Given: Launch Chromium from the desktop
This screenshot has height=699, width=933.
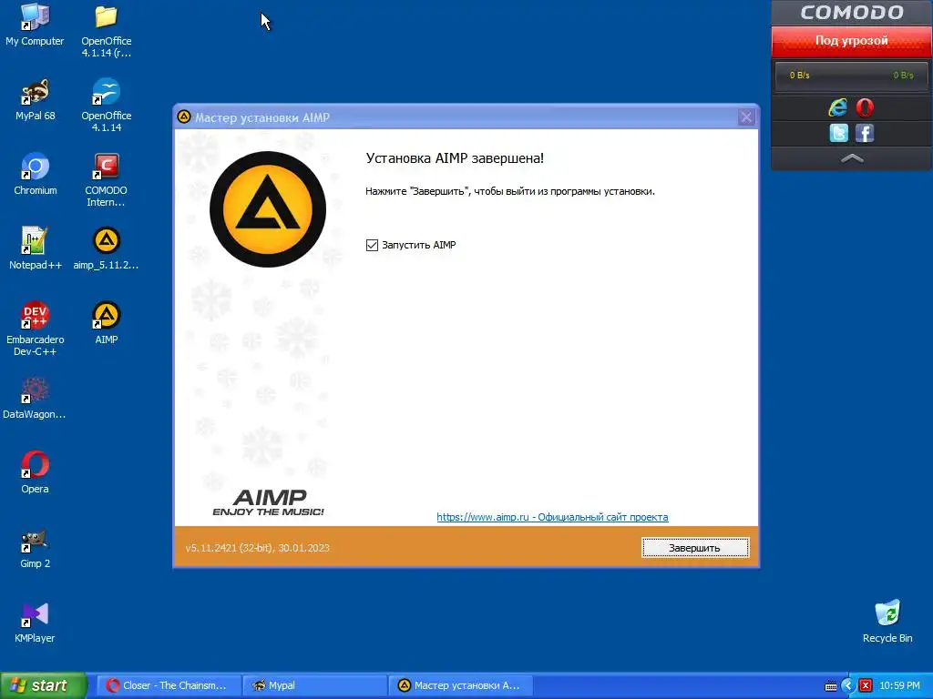Looking at the screenshot, I should [35, 174].
